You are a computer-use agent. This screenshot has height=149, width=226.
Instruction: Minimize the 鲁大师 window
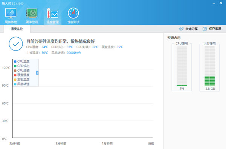(214, 3)
